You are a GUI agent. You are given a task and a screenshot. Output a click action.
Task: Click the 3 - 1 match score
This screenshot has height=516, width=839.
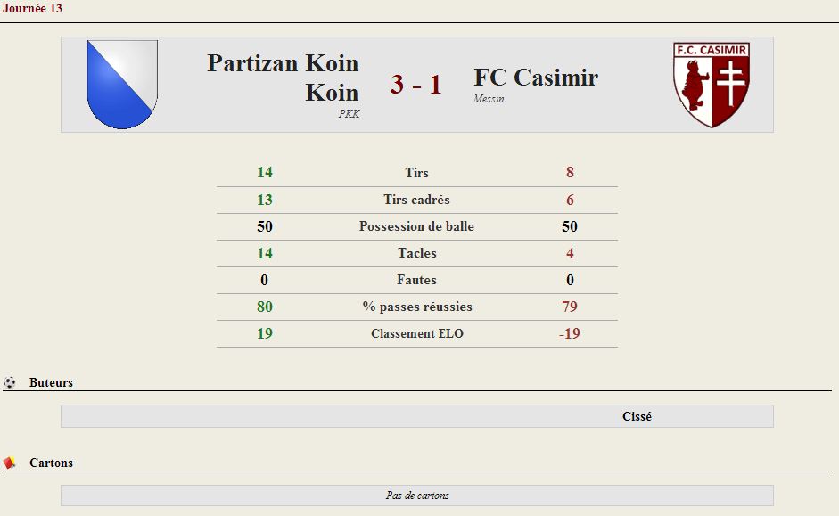pos(415,85)
